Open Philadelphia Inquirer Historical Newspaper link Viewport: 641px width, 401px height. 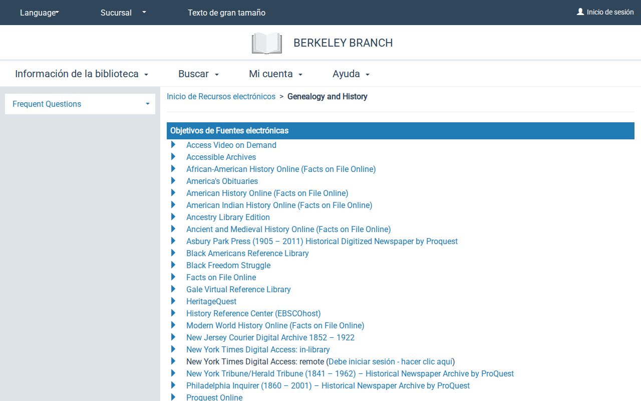click(x=328, y=385)
